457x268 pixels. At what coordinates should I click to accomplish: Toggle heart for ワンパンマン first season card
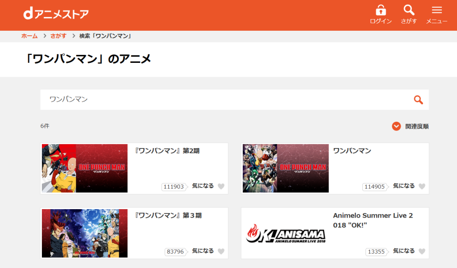(422, 186)
